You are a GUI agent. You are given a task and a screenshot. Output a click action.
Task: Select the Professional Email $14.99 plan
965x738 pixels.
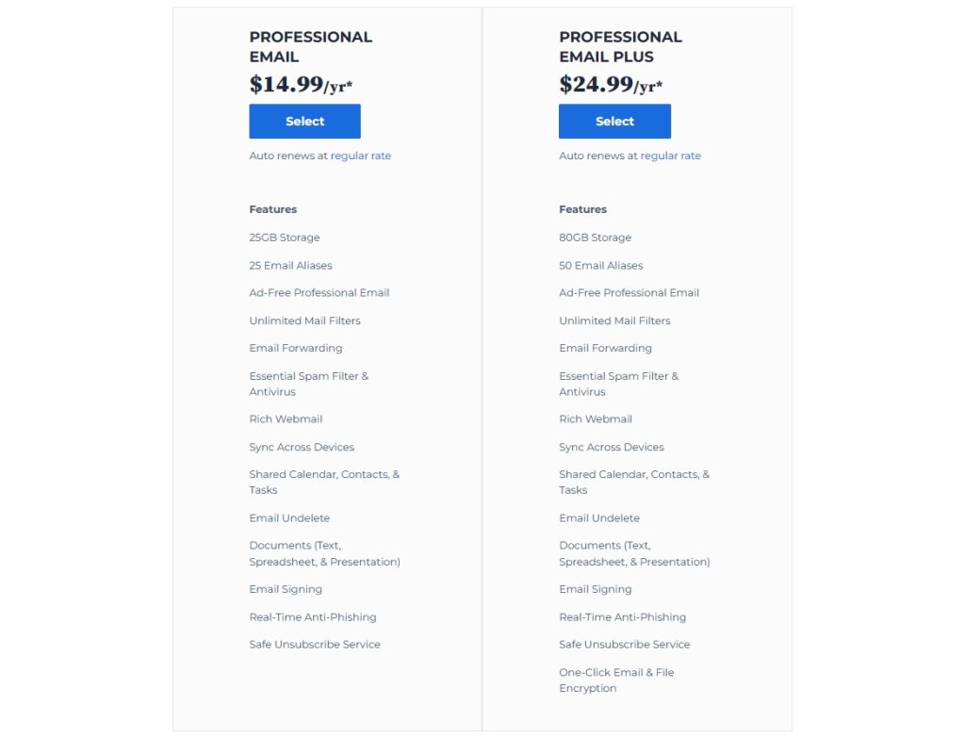304,122
